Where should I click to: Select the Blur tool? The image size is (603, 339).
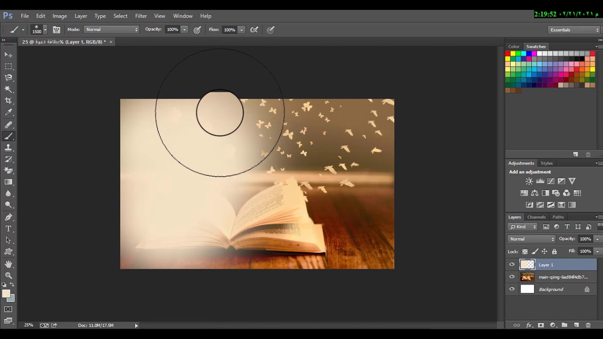pyautogui.click(x=8, y=193)
